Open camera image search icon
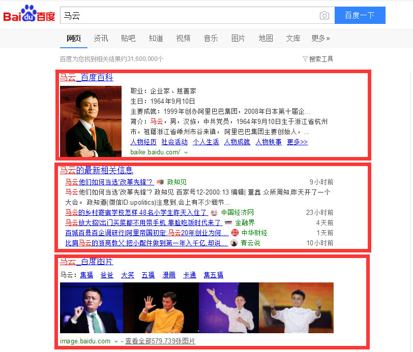This screenshot has height=352, width=413. click(x=324, y=16)
